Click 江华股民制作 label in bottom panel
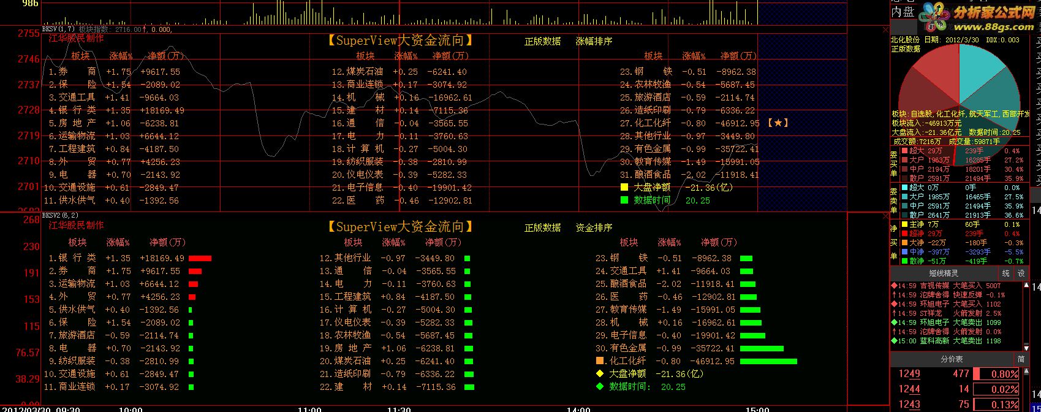Screen dimensions: 1041x412 point(77,225)
